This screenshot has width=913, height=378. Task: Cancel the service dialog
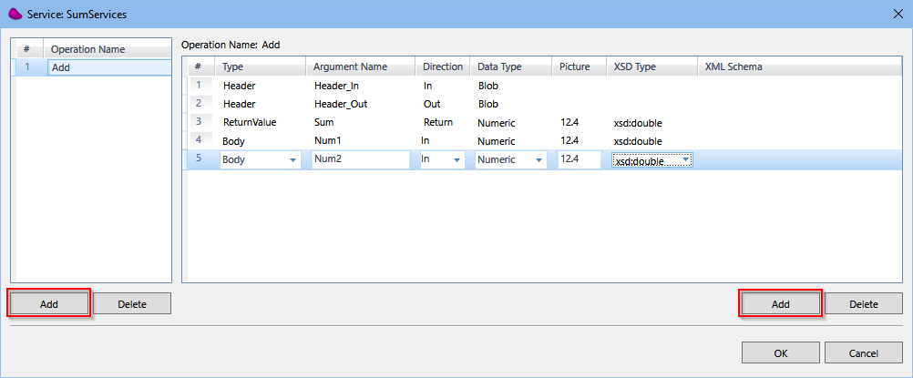864,353
